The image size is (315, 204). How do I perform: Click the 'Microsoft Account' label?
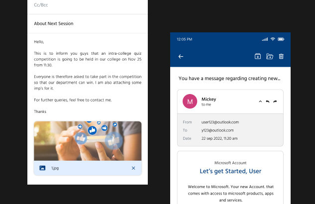(x=230, y=163)
